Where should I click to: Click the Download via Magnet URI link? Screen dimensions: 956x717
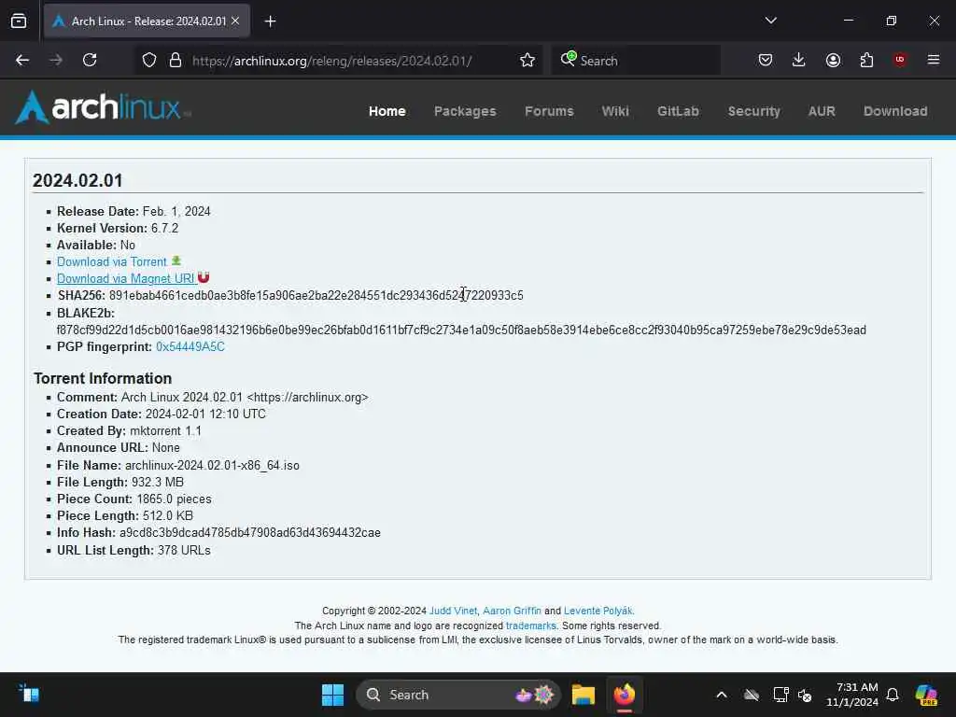pyautogui.click(x=126, y=278)
